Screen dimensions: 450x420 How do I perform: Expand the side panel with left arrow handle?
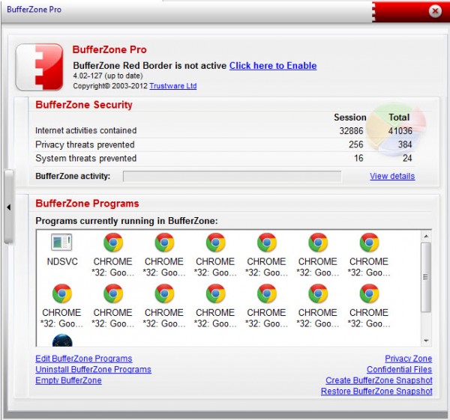(x=8, y=207)
